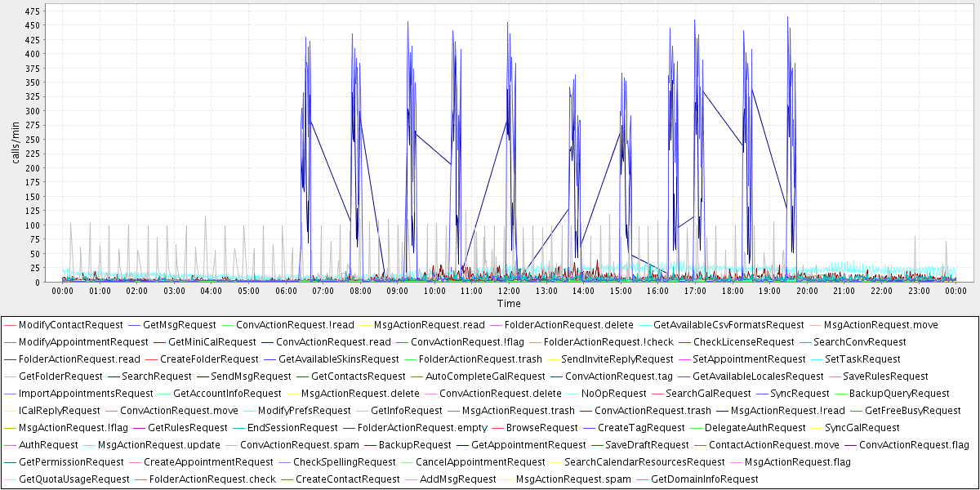Click the 21:00 label on the time axis
This screenshot has width=980, height=490.
844,291
